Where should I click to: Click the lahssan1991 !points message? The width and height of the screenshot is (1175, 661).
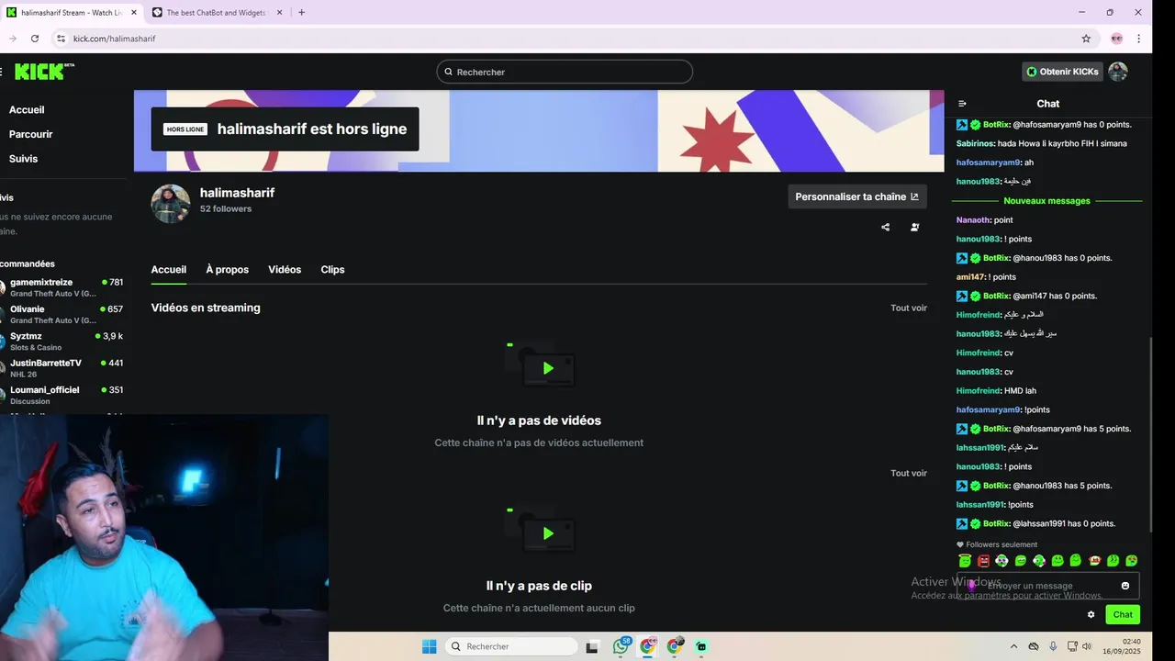pos(995,505)
